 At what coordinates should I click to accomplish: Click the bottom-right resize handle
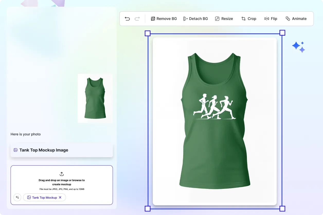pos(282,209)
